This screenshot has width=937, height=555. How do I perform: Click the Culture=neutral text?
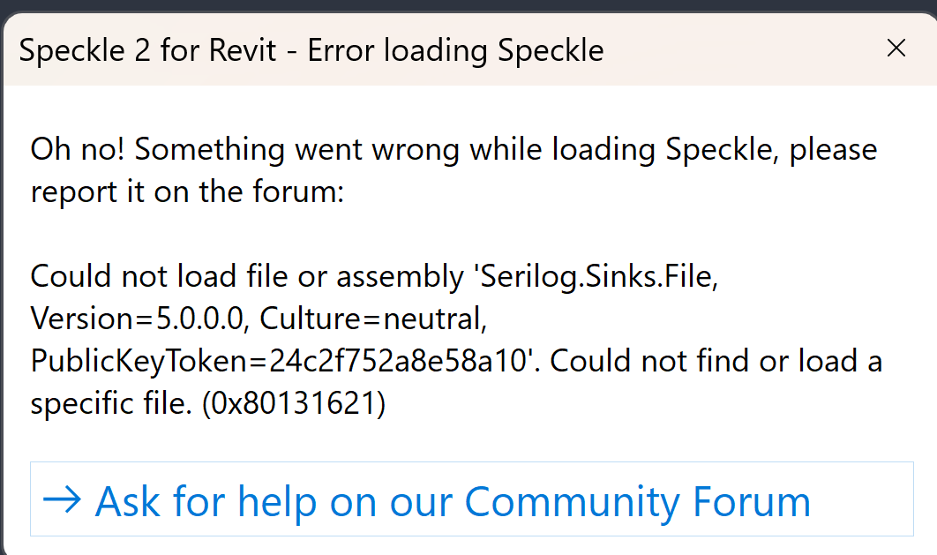pyautogui.click(x=369, y=319)
